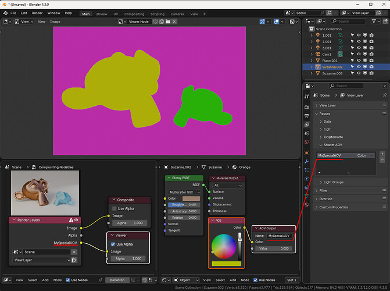Click the RGB node color wheel
This screenshot has height=291, width=390.
[x=224, y=246]
